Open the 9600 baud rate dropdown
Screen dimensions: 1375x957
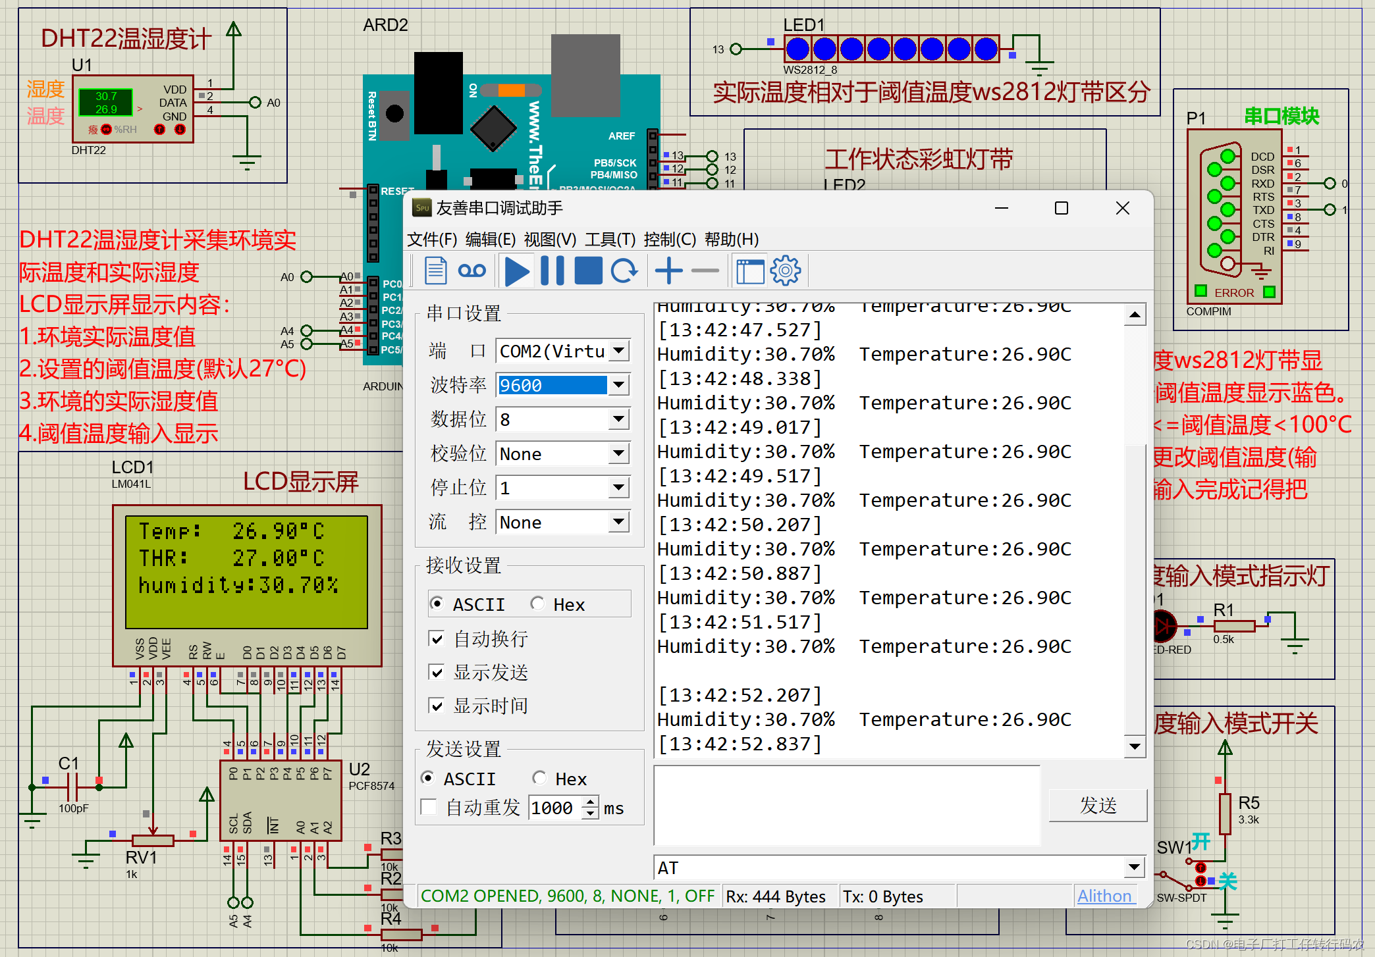coord(618,385)
